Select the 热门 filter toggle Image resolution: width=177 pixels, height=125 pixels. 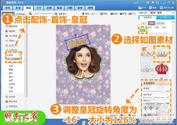coord(144,23)
